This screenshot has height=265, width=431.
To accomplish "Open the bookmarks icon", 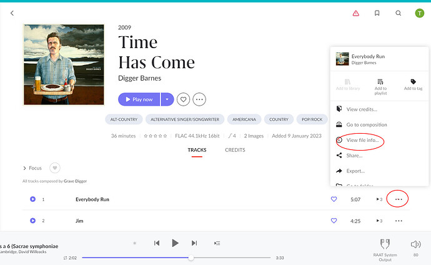I will (377, 13).
